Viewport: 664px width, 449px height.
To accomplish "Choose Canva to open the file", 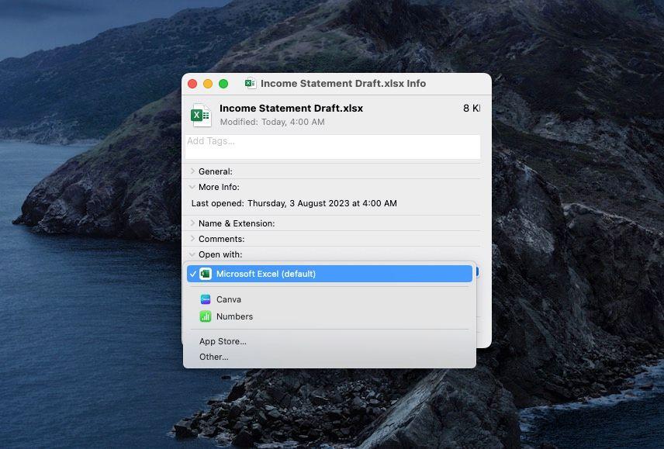I will tap(229, 299).
